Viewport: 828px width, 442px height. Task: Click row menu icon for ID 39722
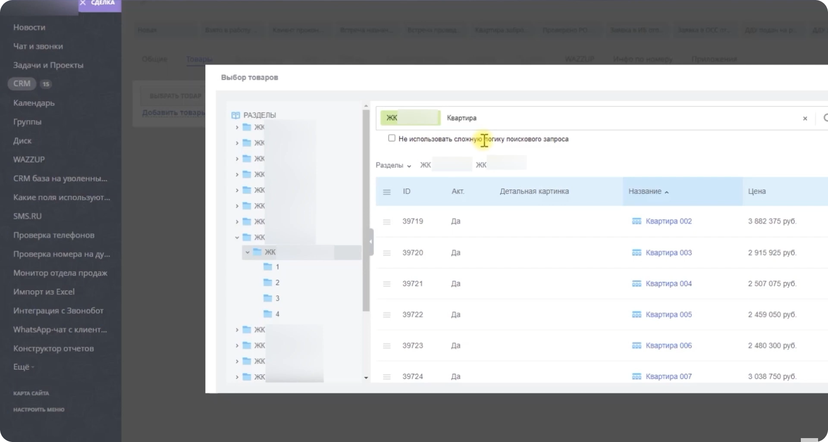tap(387, 315)
